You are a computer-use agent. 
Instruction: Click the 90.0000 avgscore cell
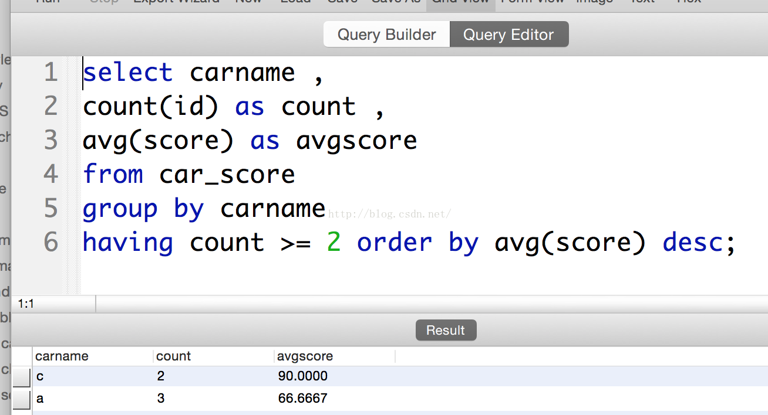(x=303, y=376)
